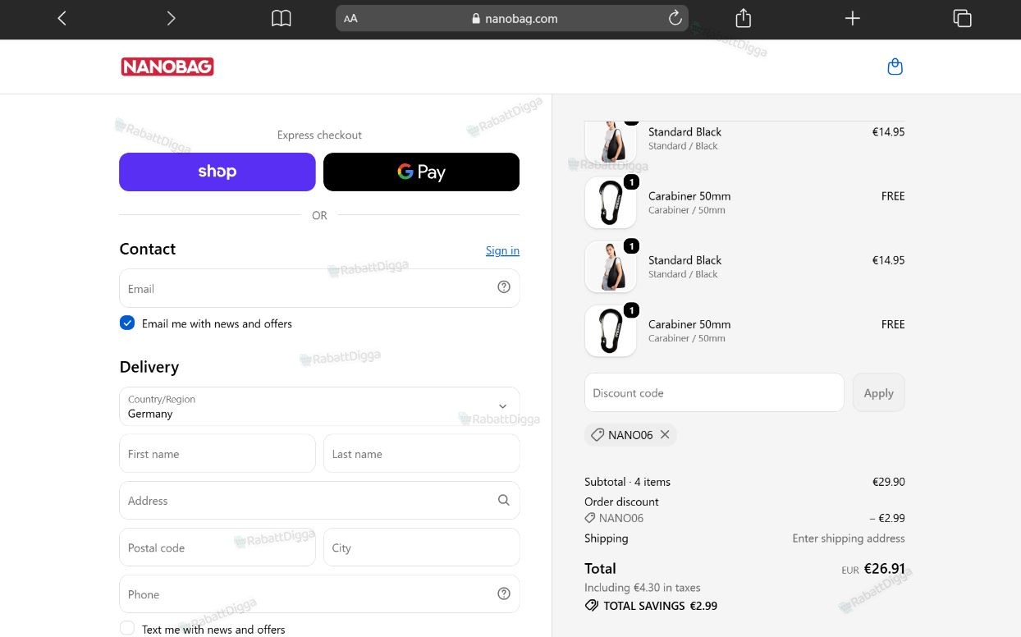
Task: Click the Address search magnifier icon
Action: point(504,500)
